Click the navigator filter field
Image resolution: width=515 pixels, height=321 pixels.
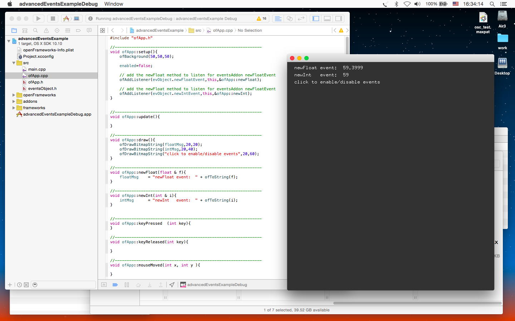(x=64, y=285)
